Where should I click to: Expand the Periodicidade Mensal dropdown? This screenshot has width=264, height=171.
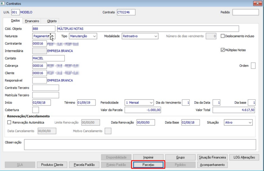coord(139,103)
